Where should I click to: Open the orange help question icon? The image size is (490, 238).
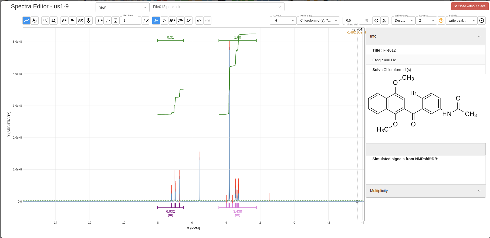click(441, 21)
